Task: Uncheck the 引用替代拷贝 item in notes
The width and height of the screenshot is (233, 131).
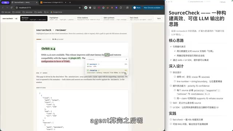Action: [x=171, y=47]
